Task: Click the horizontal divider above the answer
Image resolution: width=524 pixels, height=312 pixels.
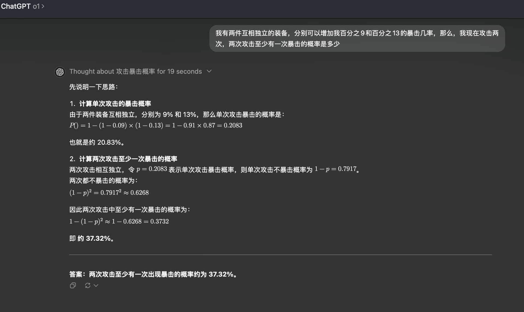Action: (x=281, y=255)
